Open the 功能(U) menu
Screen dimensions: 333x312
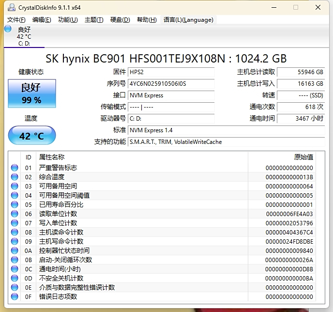click(x=68, y=20)
